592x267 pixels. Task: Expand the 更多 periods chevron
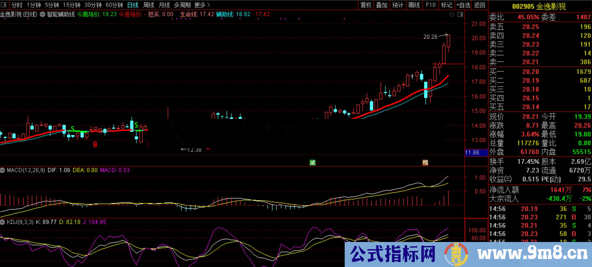point(209,5)
